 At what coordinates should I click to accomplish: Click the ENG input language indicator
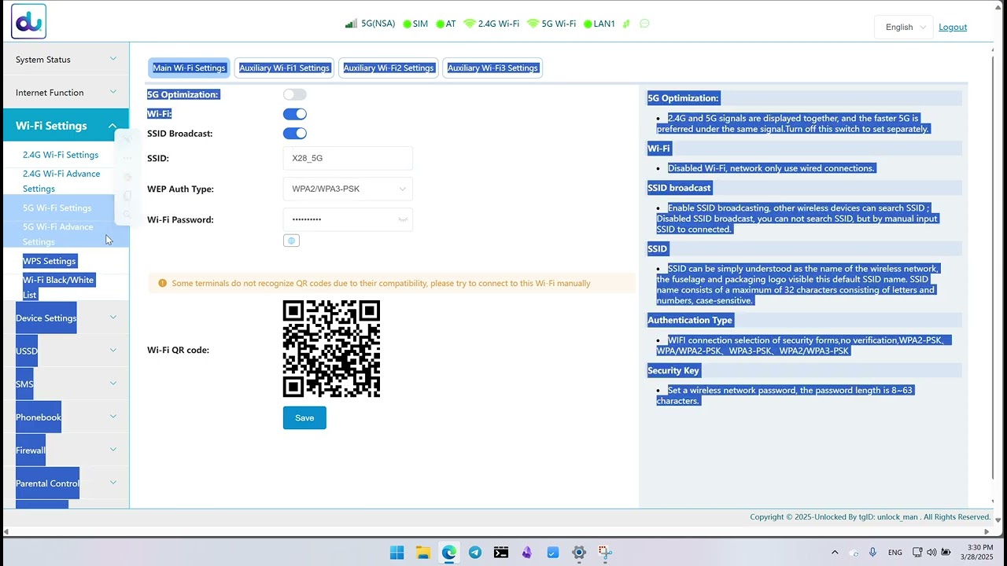click(895, 553)
